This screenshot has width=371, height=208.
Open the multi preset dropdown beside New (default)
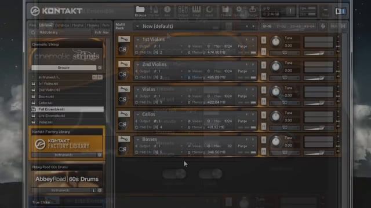[137, 26]
